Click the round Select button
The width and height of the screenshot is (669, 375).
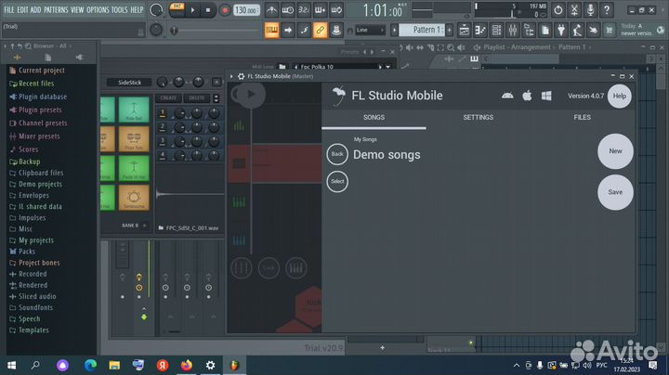[x=337, y=182]
